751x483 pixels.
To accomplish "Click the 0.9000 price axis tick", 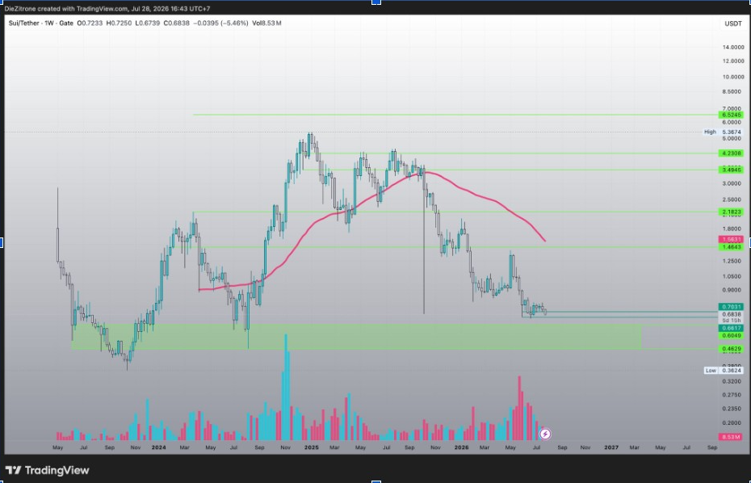I will click(x=732, y=290).
